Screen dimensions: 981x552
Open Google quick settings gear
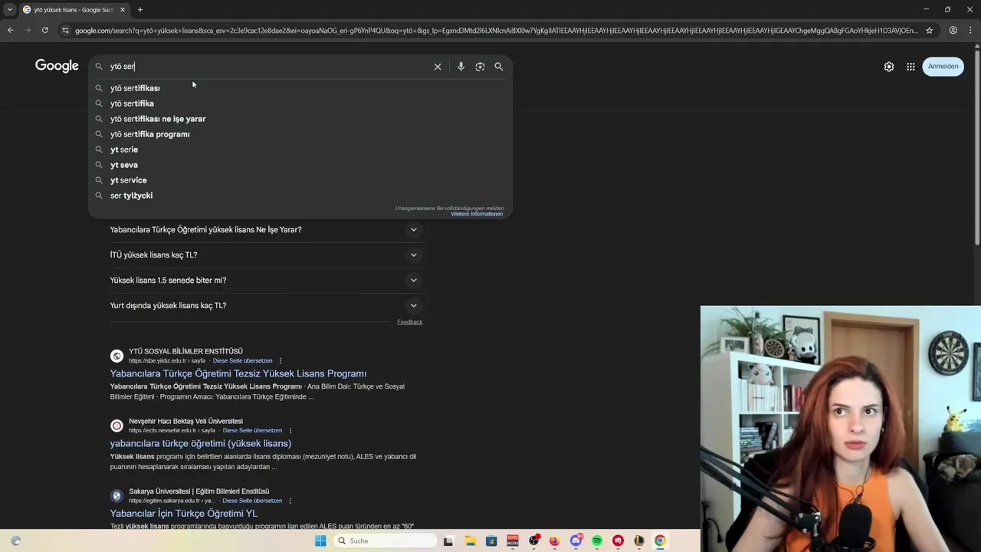889,67
